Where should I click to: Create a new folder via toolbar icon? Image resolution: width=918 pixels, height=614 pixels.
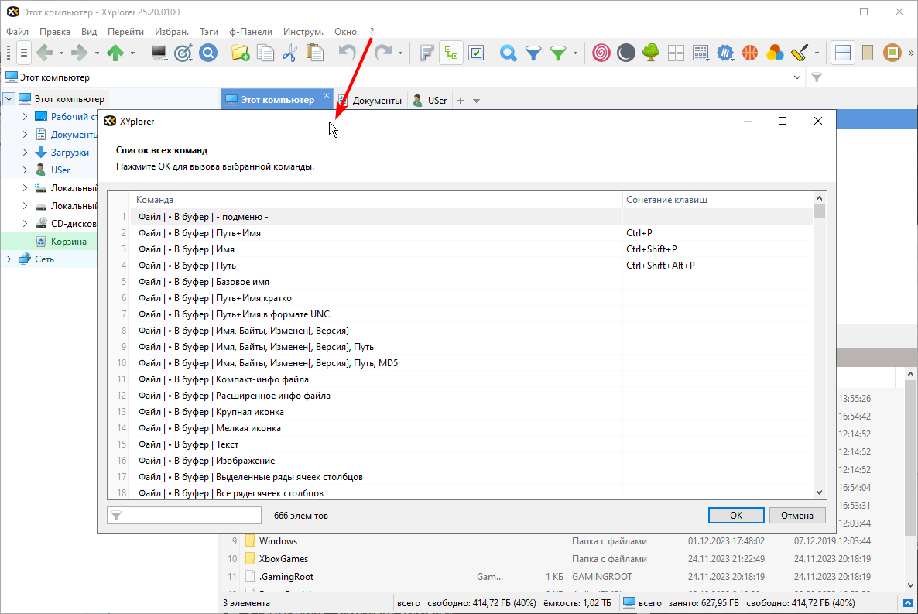(x=241, y=53)
